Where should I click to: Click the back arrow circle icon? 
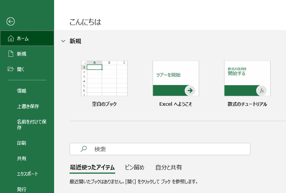point(10,22)
